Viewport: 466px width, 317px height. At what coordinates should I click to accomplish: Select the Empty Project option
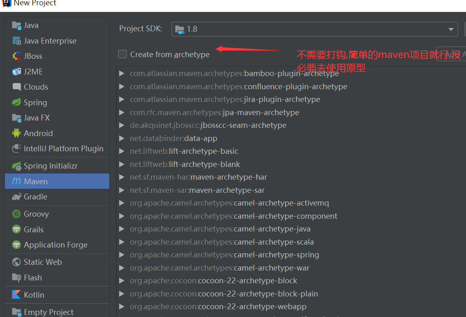click(x=57, y=312)
